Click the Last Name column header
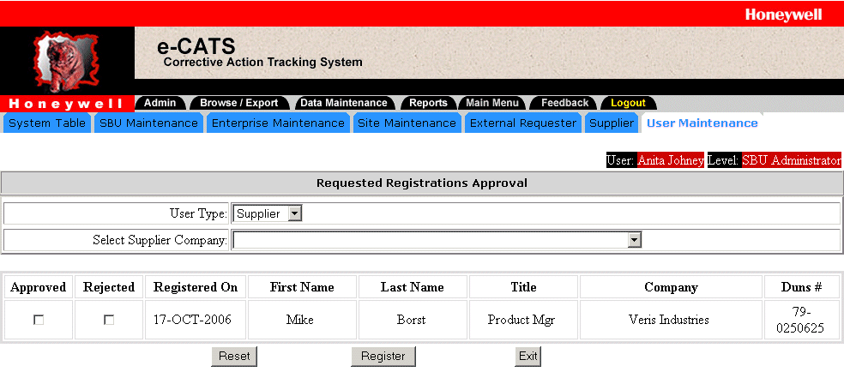Viewport: 844px width, 372px height. [x=413, y=287]
